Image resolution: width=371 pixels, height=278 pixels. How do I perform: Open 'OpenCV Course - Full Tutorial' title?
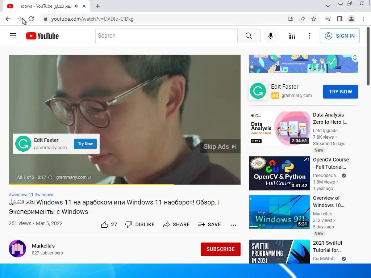pos(331,163)
